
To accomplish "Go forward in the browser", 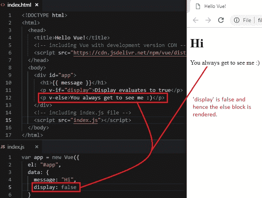I will [208, 20].
